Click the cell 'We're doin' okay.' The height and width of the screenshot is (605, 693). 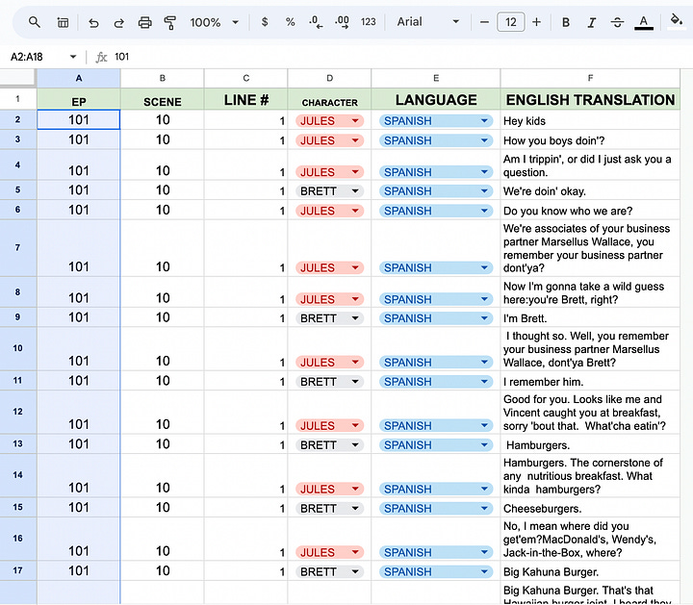coord(590,189)
